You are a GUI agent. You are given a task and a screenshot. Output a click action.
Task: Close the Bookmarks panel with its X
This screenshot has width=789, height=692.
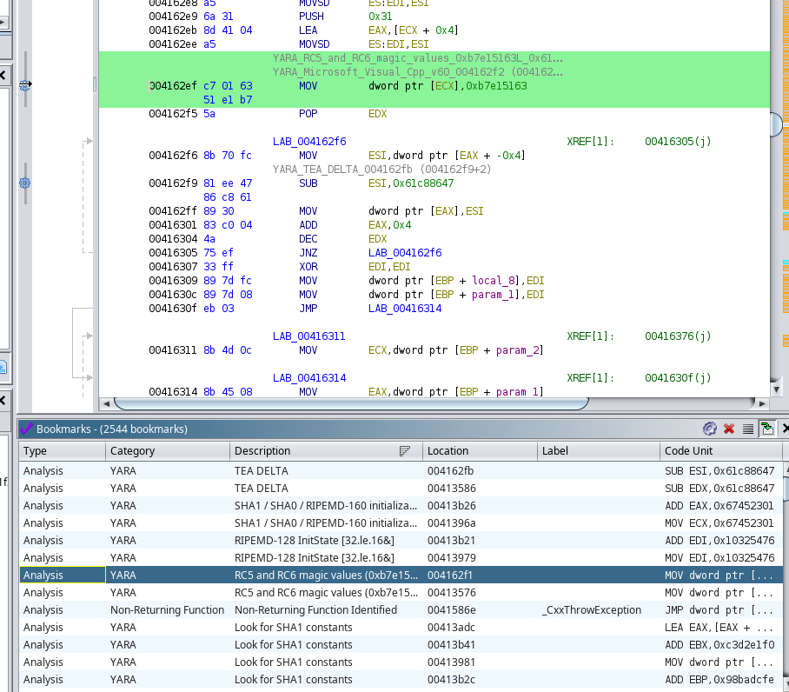coord(785,429)
